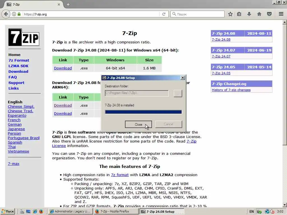Click the network tray icon

(267, 212)
